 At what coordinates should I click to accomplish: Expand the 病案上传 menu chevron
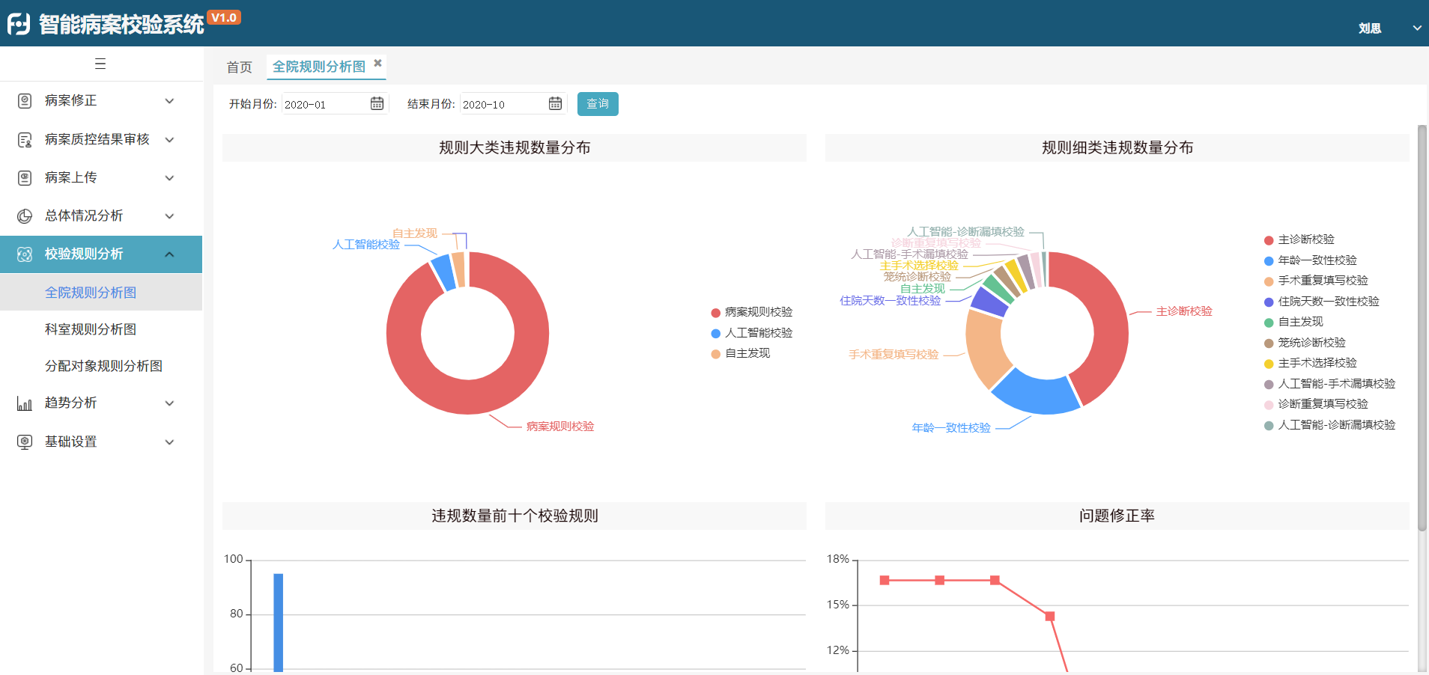[170, 178]
